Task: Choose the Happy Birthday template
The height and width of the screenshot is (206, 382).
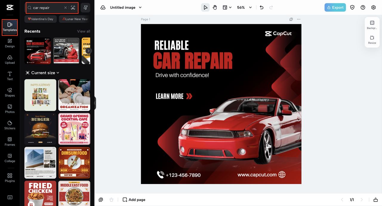Action: click(40, 95)
